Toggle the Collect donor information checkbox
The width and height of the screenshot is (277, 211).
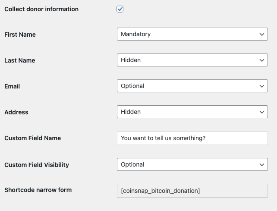click(x=120, y=9)
